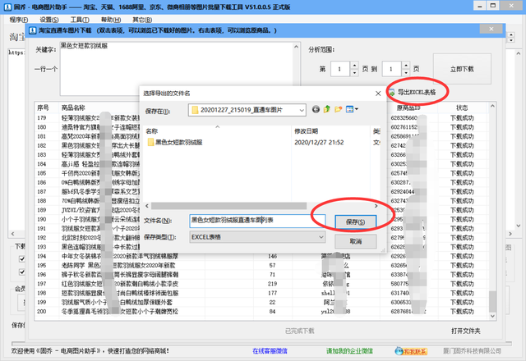526x361 pixels.
Task: Expand the 保存在 folder location dropdown
Action: tap(302, 110)
